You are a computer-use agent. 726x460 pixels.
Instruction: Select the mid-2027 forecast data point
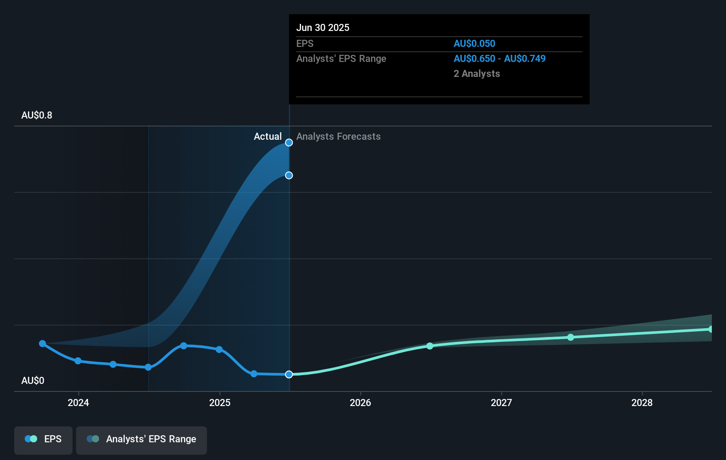pyautogui.click(x=570, y=337)
